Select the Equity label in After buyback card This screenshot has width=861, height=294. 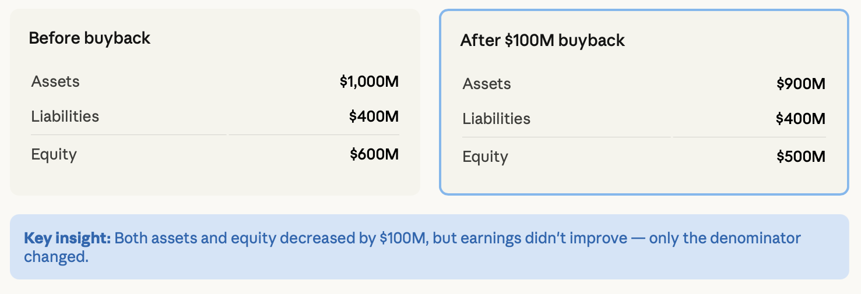(x=485, y=157)
